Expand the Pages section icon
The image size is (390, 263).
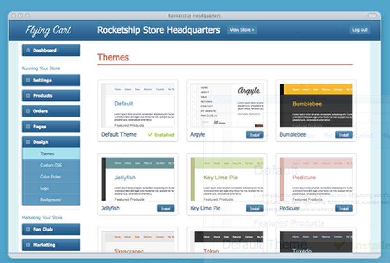28,126
